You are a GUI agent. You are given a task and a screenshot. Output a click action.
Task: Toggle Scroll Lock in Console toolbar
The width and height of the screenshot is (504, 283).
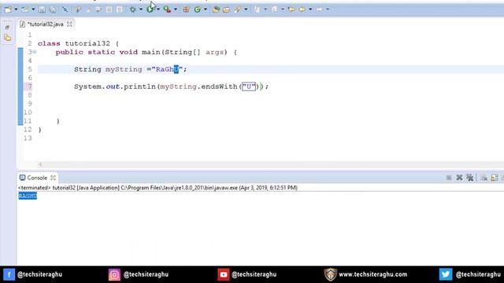click(495, 178)
